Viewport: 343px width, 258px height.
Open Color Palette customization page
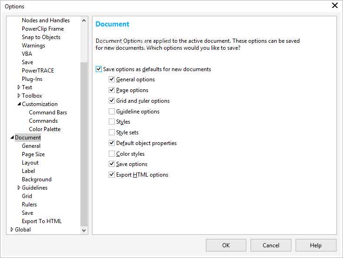tap(45, 129)
